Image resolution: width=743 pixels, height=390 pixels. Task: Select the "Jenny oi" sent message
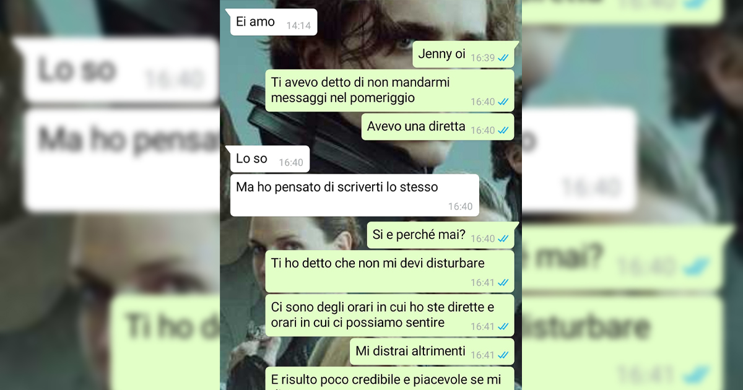463,54
